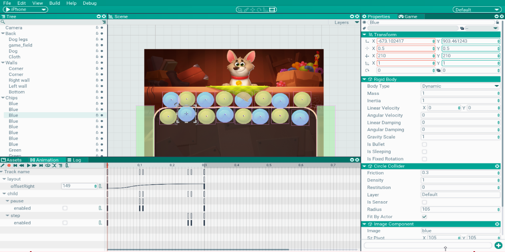Click the iPhone device play button
The height and width of the screenshot is (252, 505).
coord(7,9)
